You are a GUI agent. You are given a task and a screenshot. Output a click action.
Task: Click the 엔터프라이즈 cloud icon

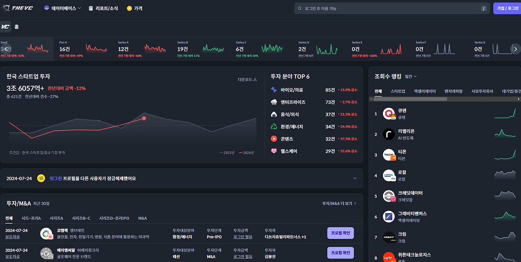tap(274, 102)
